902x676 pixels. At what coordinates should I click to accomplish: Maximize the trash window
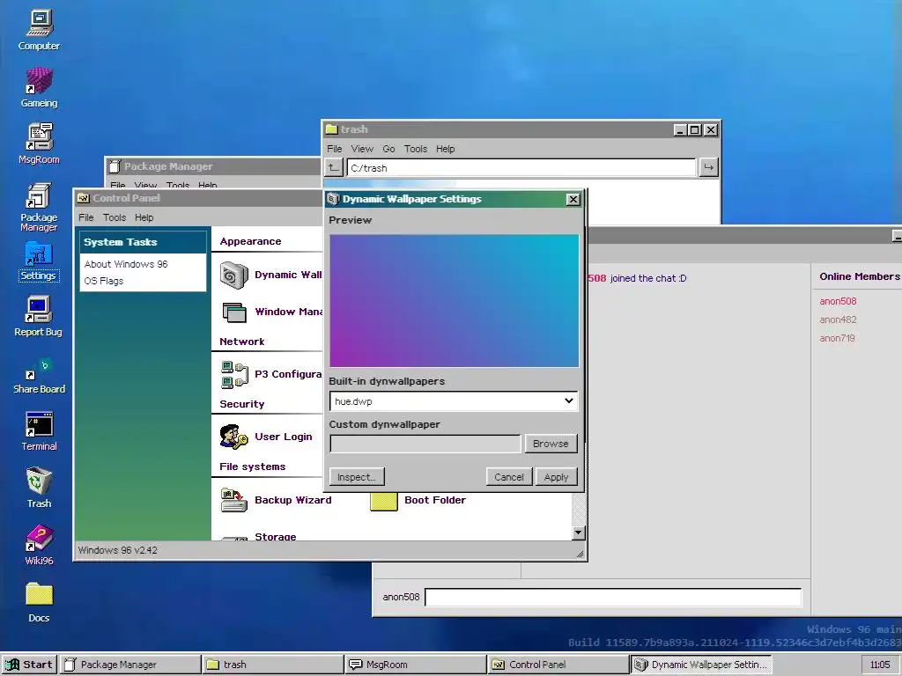tap(695, 130)
